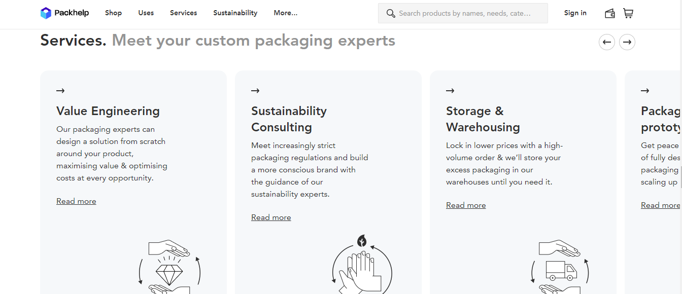Click the arrow icon on Storage & Warehousing card
Image resolution: width=682 pixels, height=294 pixels.
[450, 90]
